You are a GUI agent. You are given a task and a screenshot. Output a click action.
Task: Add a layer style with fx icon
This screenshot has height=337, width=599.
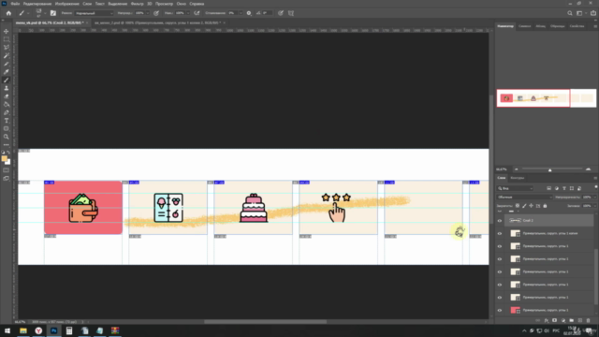coord(547,320)
